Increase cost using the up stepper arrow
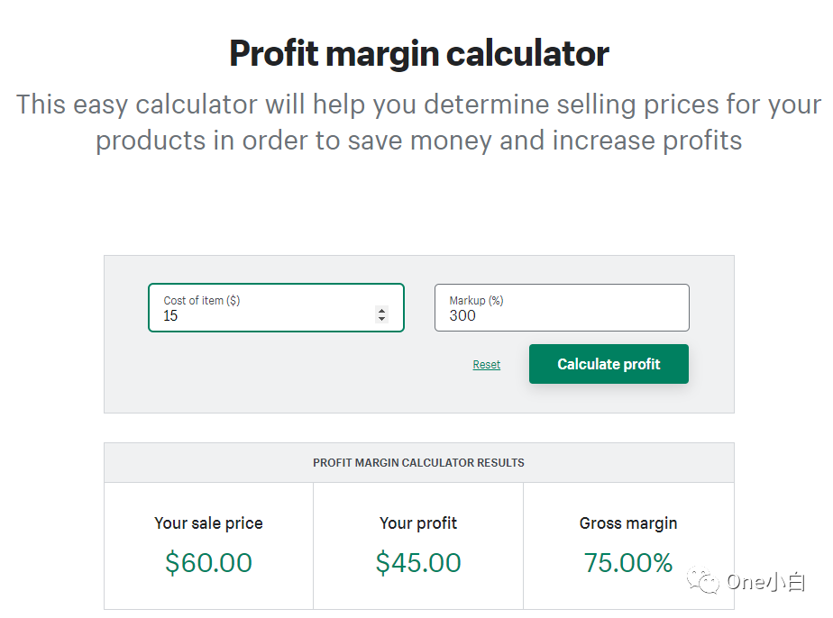 381,310
